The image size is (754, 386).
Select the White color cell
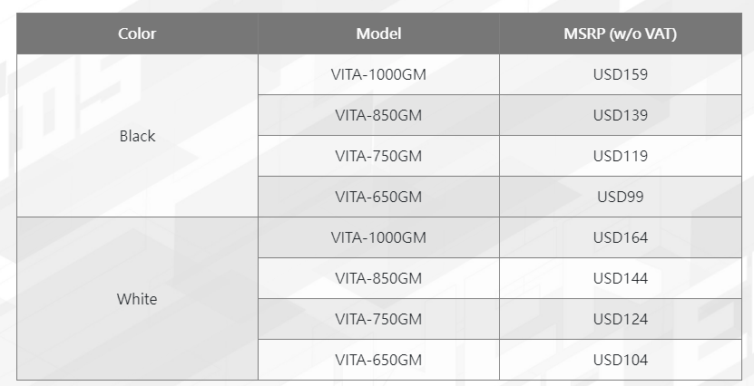(x=137, y=299)
